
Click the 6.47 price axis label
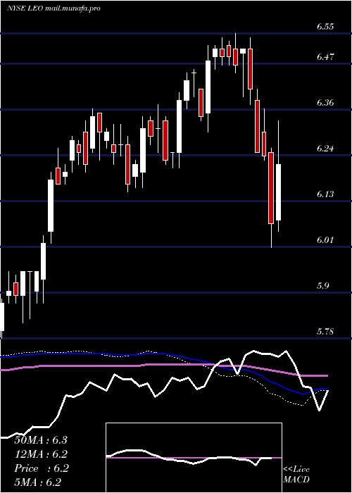click(x=325, y=57)
